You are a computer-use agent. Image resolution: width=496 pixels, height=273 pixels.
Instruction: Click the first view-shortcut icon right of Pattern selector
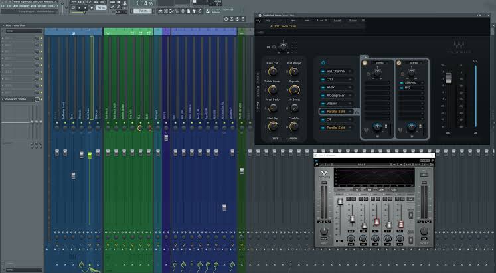(161, 11)
